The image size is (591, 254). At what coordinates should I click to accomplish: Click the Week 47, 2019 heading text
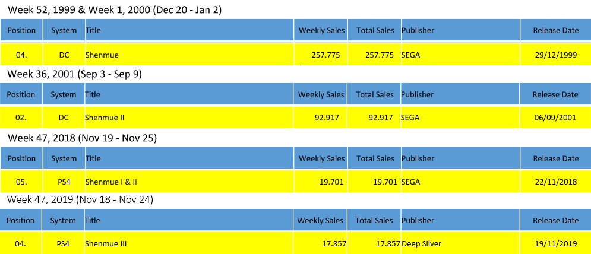pos(80,200)
